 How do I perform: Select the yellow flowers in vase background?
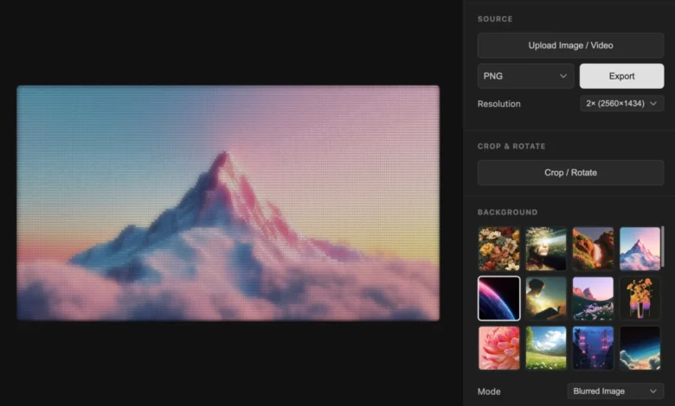coord(640,298)
